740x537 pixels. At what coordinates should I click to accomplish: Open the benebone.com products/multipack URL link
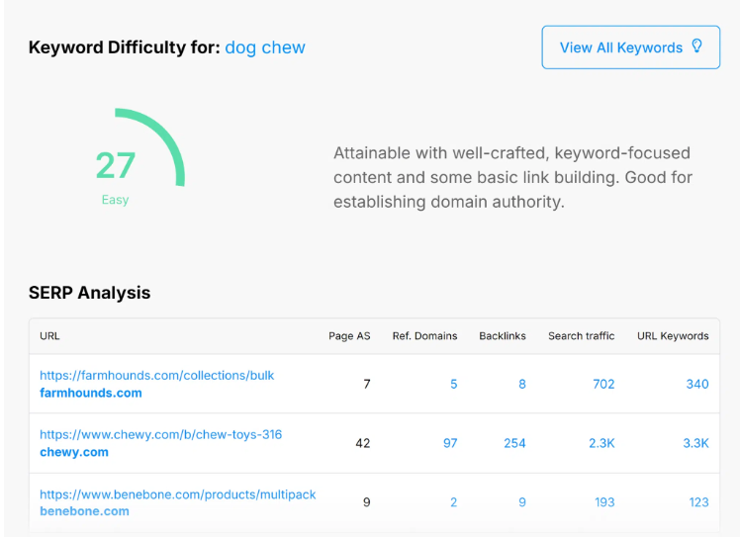pos(177,494)
